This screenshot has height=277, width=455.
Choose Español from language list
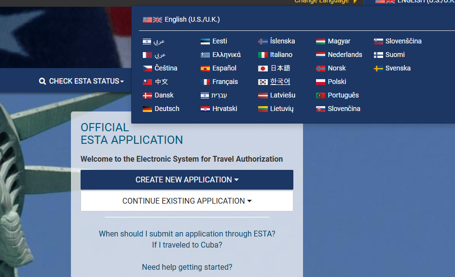point(224,69)
